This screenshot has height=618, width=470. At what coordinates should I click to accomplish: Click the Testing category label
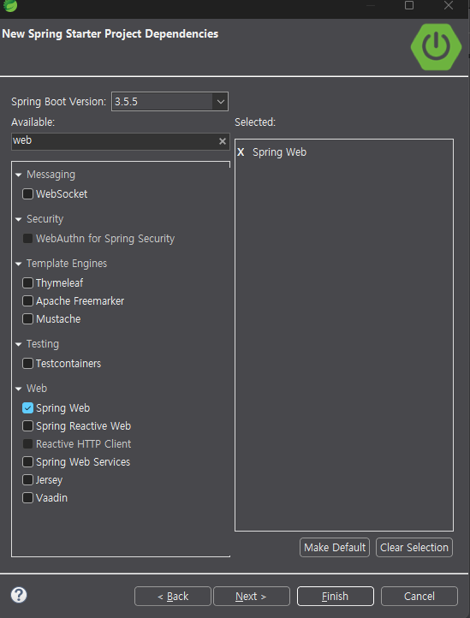43,344
